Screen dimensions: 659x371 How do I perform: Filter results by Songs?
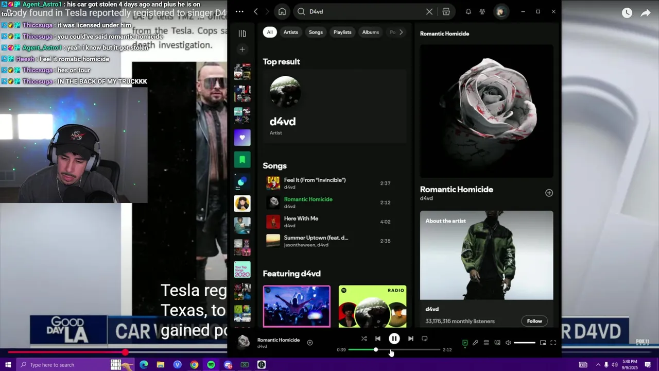(316, 32)
